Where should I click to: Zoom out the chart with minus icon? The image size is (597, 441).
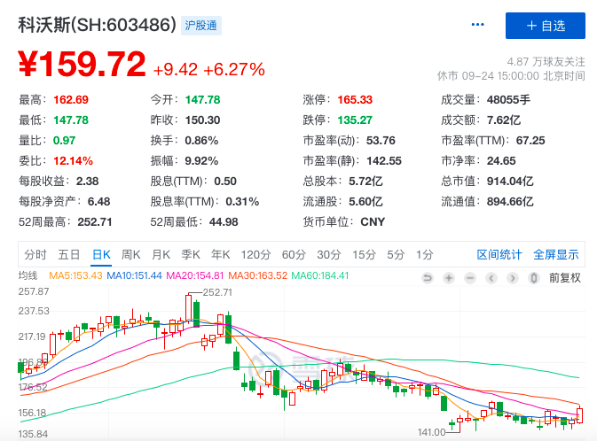tap(470, 277)
